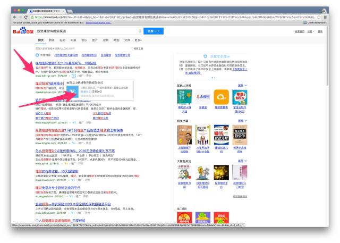This screenshot has width=340, height=243.
Task: Select the 图片 search tab
Action: click(95, 40)
